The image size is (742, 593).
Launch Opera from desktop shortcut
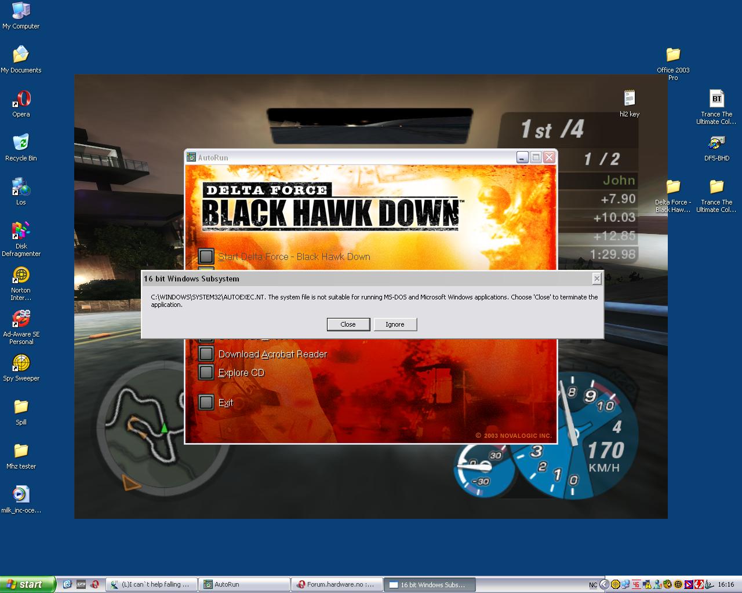pos(21,104)
